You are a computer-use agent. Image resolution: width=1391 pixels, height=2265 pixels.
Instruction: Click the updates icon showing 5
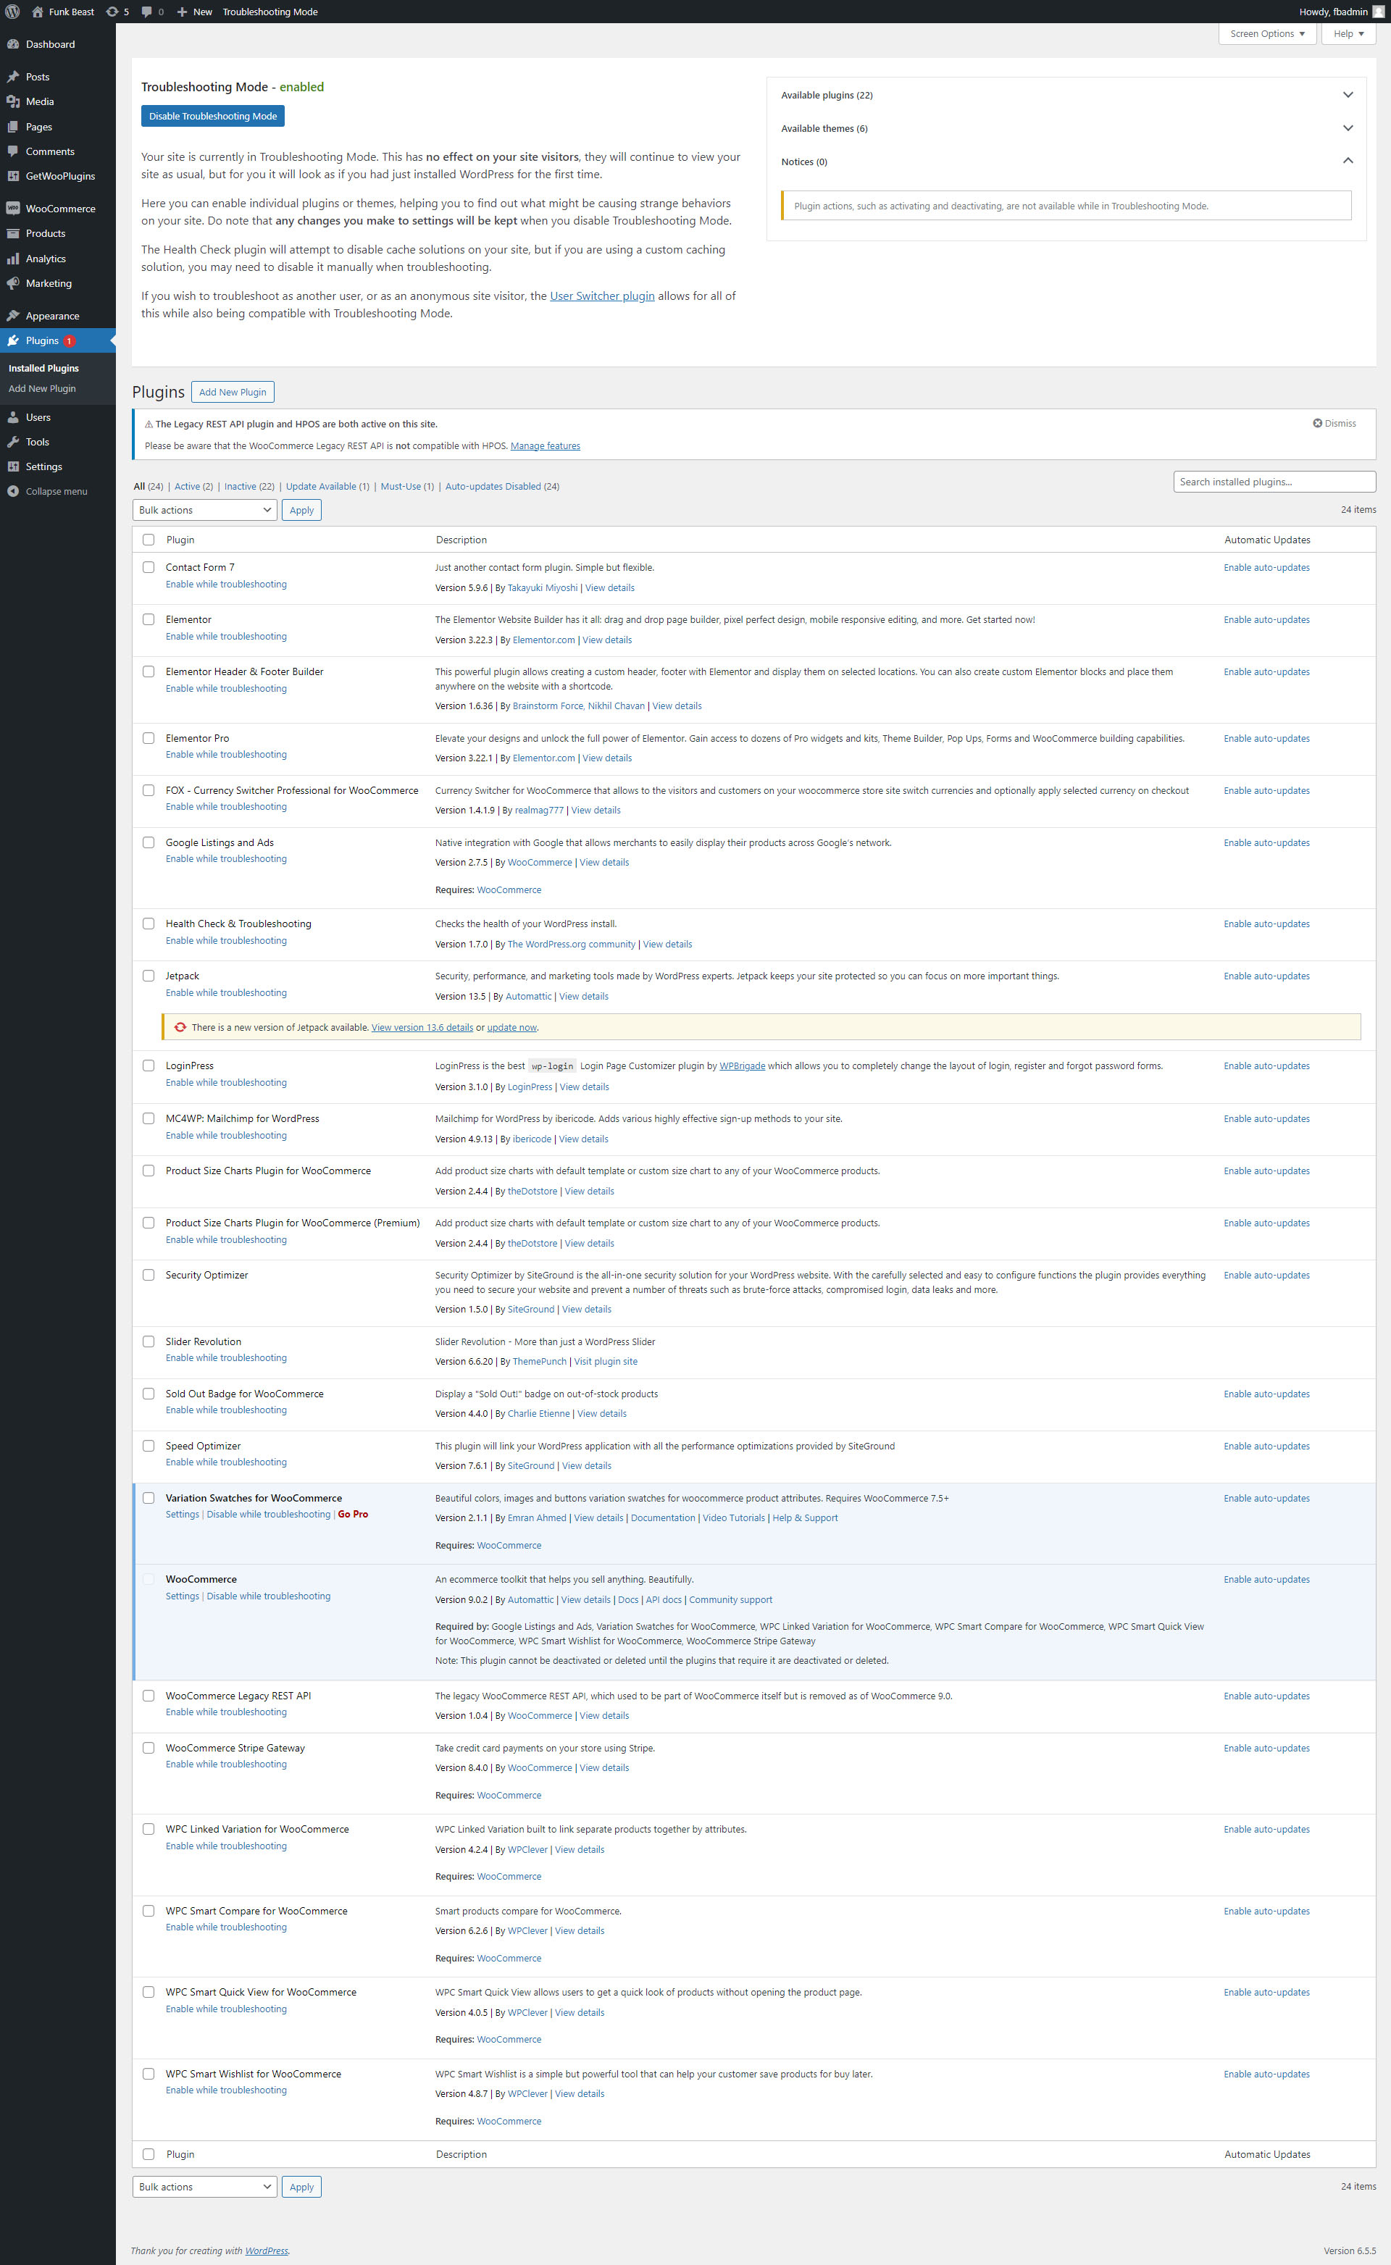point(112,12)
